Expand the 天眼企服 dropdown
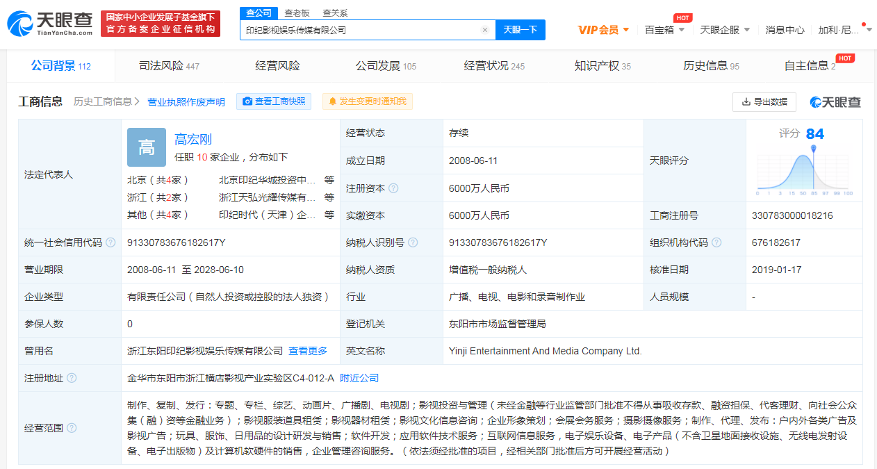The image size is (877, 469). [x=725, y=30]
